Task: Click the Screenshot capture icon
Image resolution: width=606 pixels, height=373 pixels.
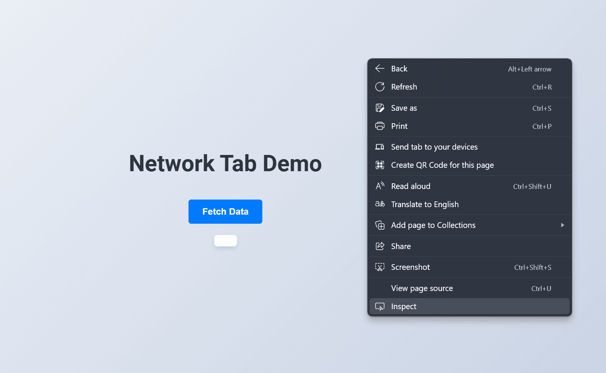Action: point(380,267)
